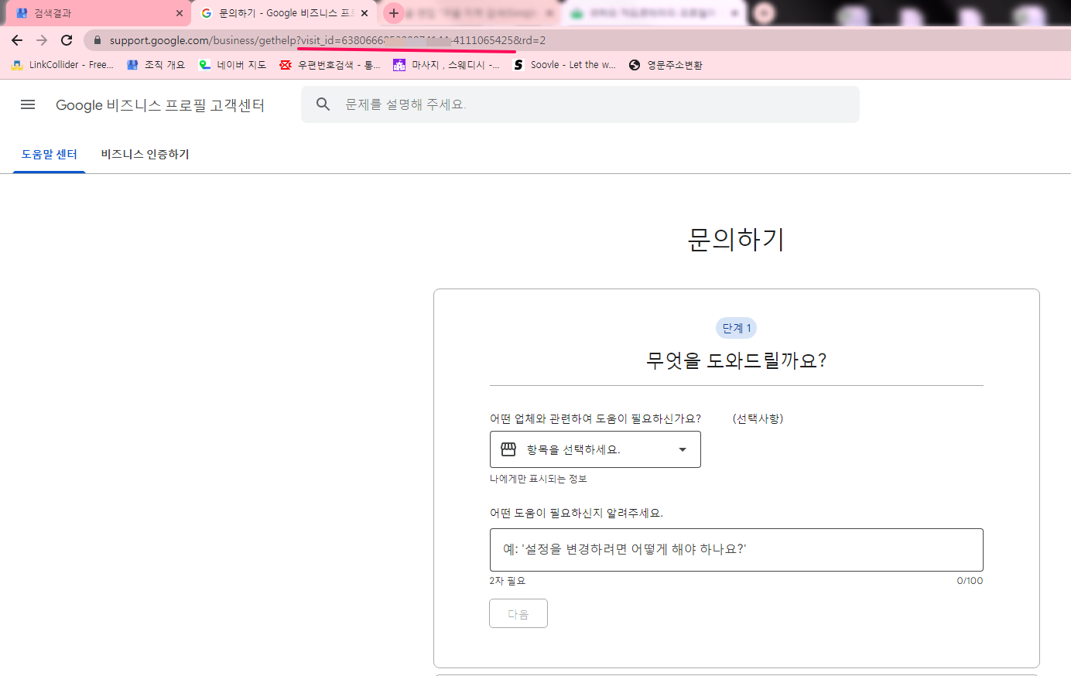The image size is (1071, 676).
Task: Click the search magnifier icon
Action: [x=323, y=104]
